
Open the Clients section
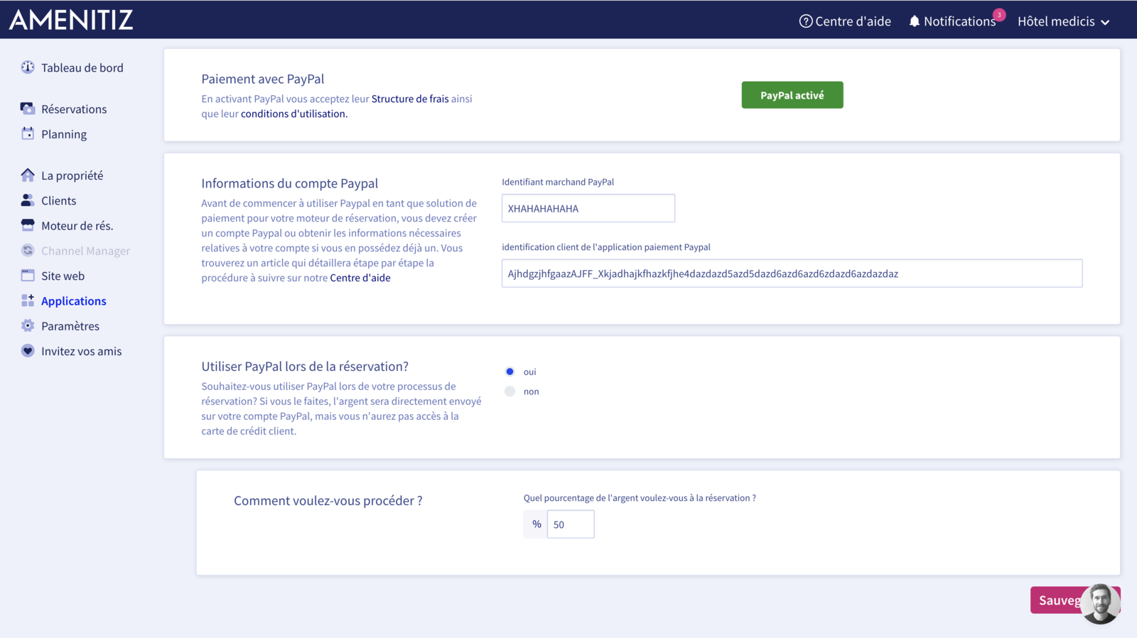coord(58,200)
